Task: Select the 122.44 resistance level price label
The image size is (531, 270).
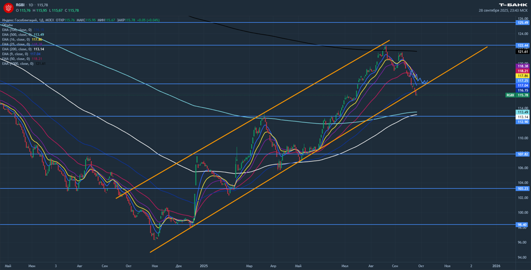Action: point(522,46)
